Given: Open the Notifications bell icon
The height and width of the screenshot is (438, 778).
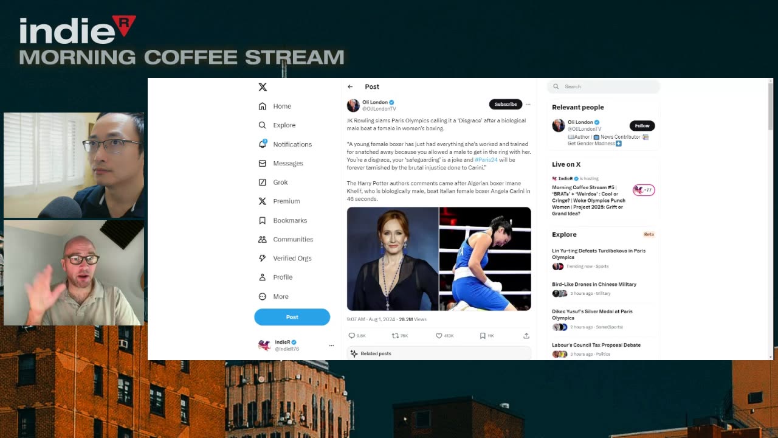Looking at the screenshot, I should coord(263,144).
